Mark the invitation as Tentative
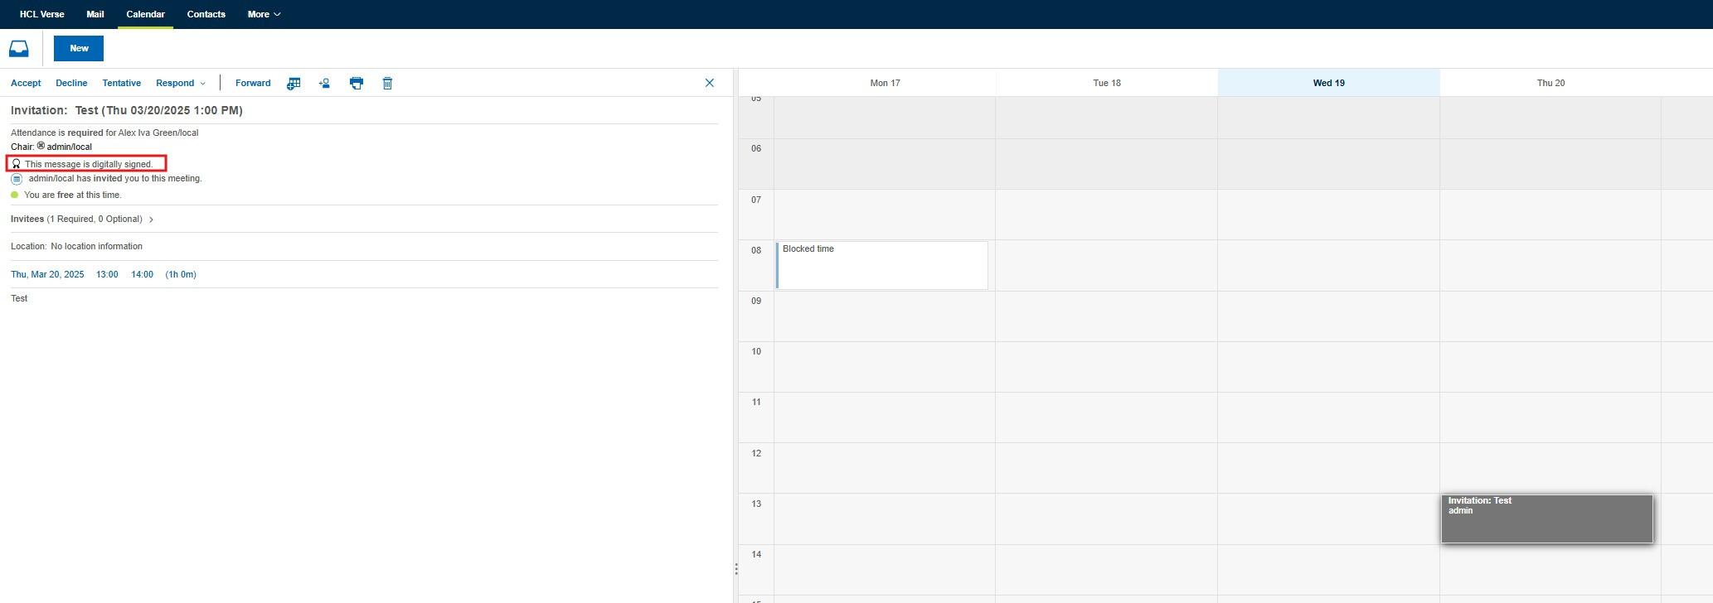The image size is (1713, 603). point(121,83)
